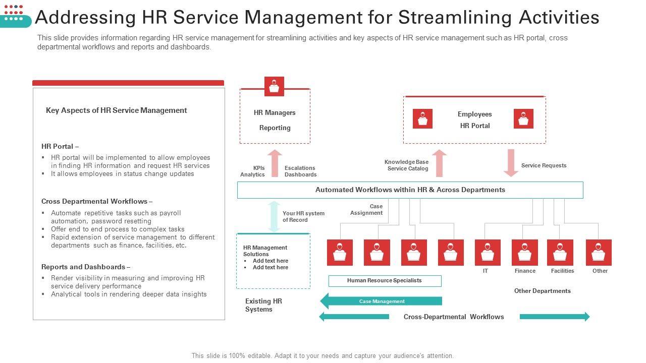The image size is (646, 363).
Task: Click the HR Managers Reporting person icon
Action: (274, 86)
